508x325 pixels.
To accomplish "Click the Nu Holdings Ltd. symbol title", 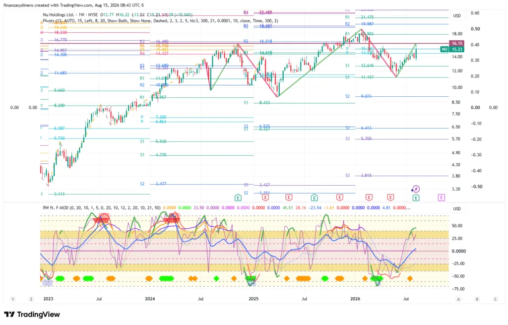I will tap(59, 14).
